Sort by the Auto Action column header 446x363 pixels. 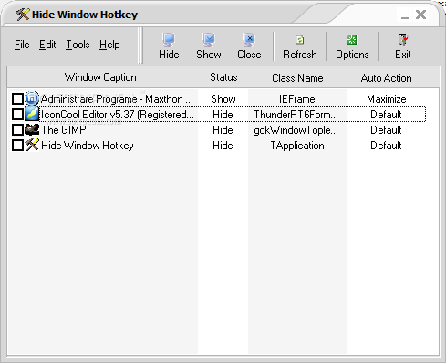point(386,77)
